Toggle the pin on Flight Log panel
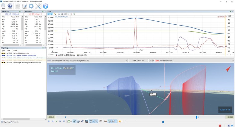The height and width of the screenshot is (127, 235). click(42, 48)
